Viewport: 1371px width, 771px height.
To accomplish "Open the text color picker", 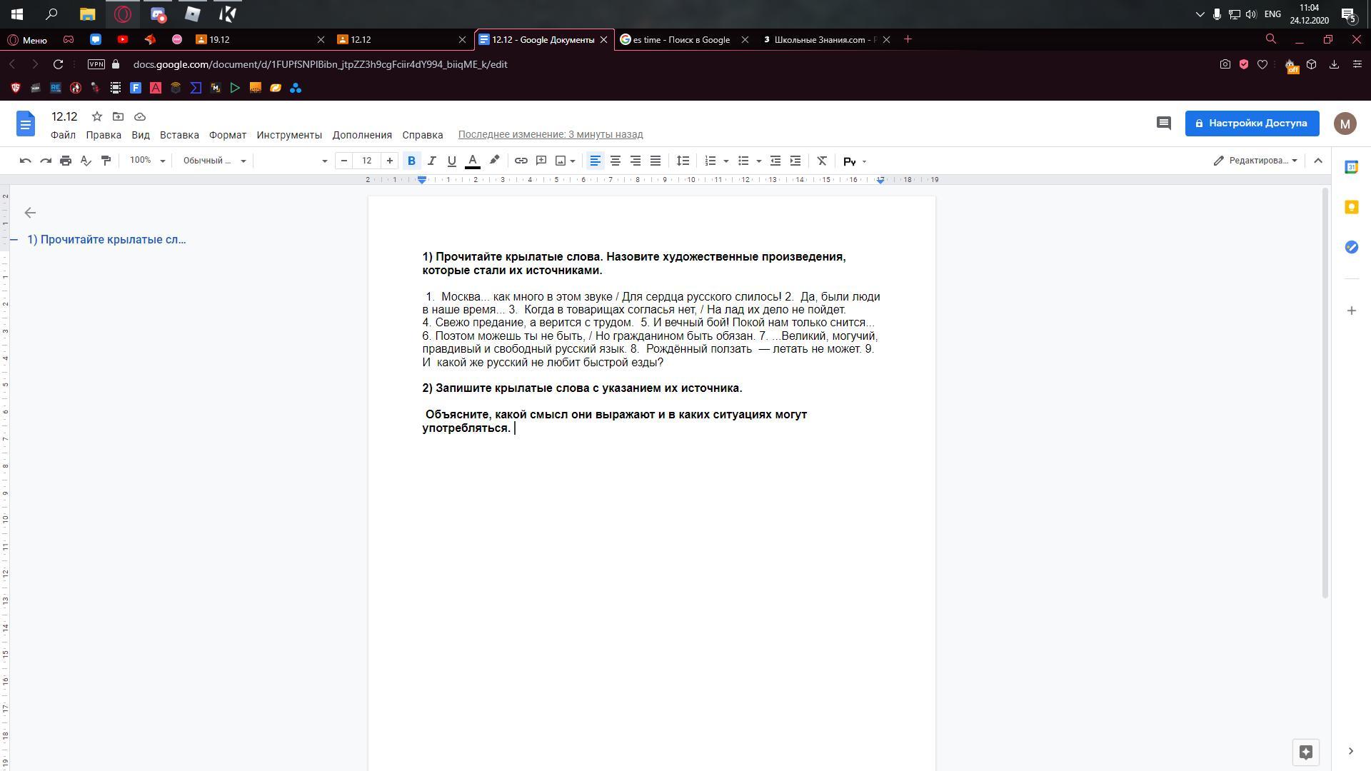I will pos(472,161).
